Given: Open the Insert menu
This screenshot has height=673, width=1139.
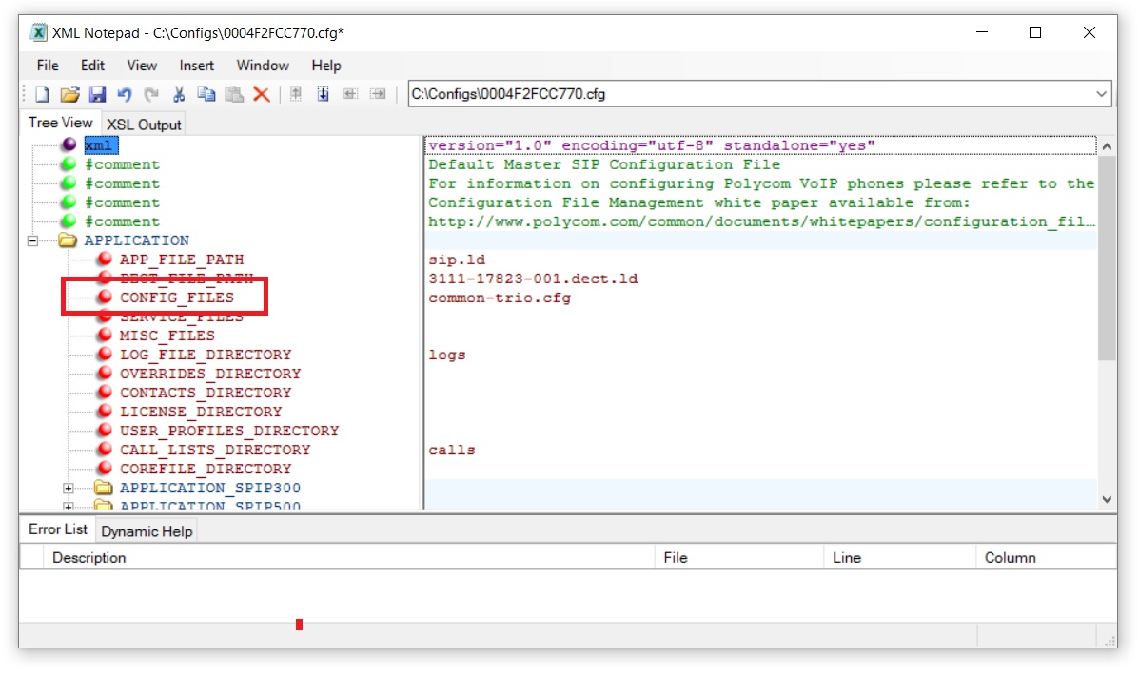Looking at the screenshot, I should point(197,66).
